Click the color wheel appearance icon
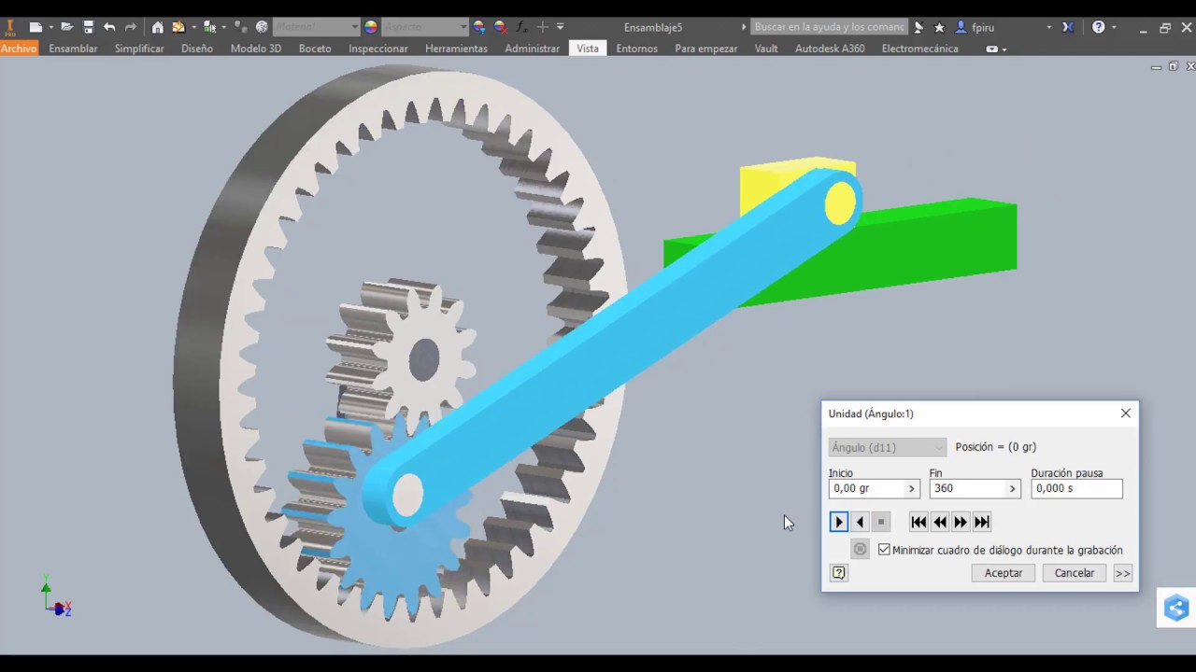 [x=371, y=27]
